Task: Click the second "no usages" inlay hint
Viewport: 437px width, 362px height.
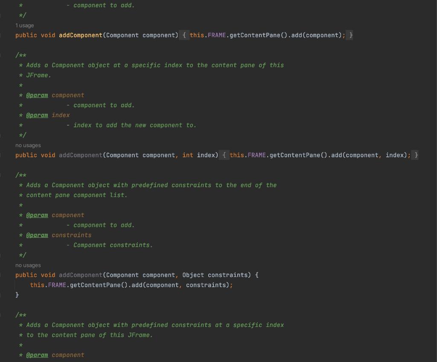Action: coord(28,265)
